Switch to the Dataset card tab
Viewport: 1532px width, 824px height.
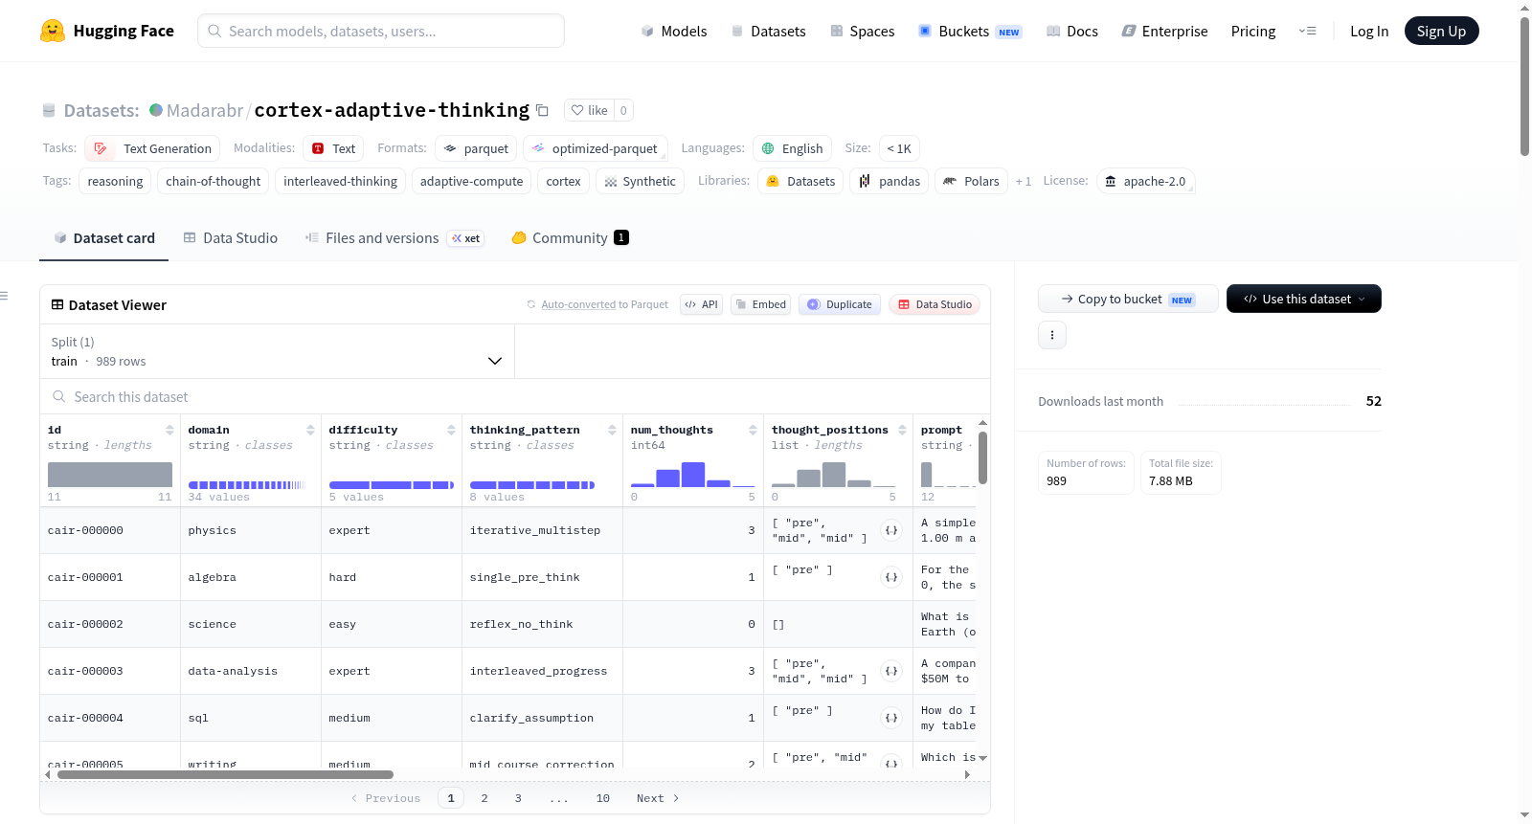coord(104,237)
